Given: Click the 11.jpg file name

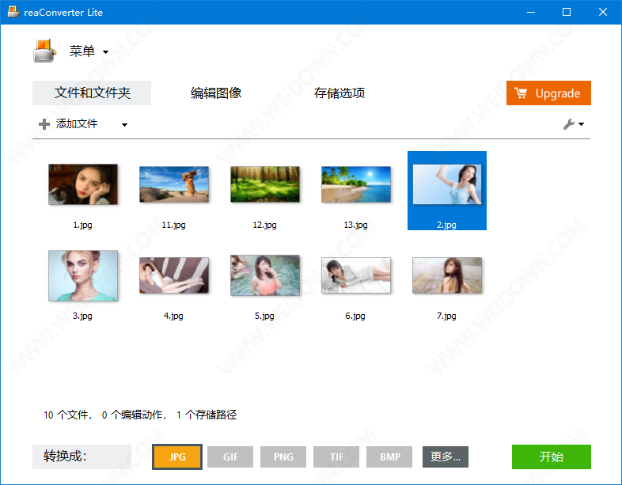Looking at the screenshot, I should [173, 225].
